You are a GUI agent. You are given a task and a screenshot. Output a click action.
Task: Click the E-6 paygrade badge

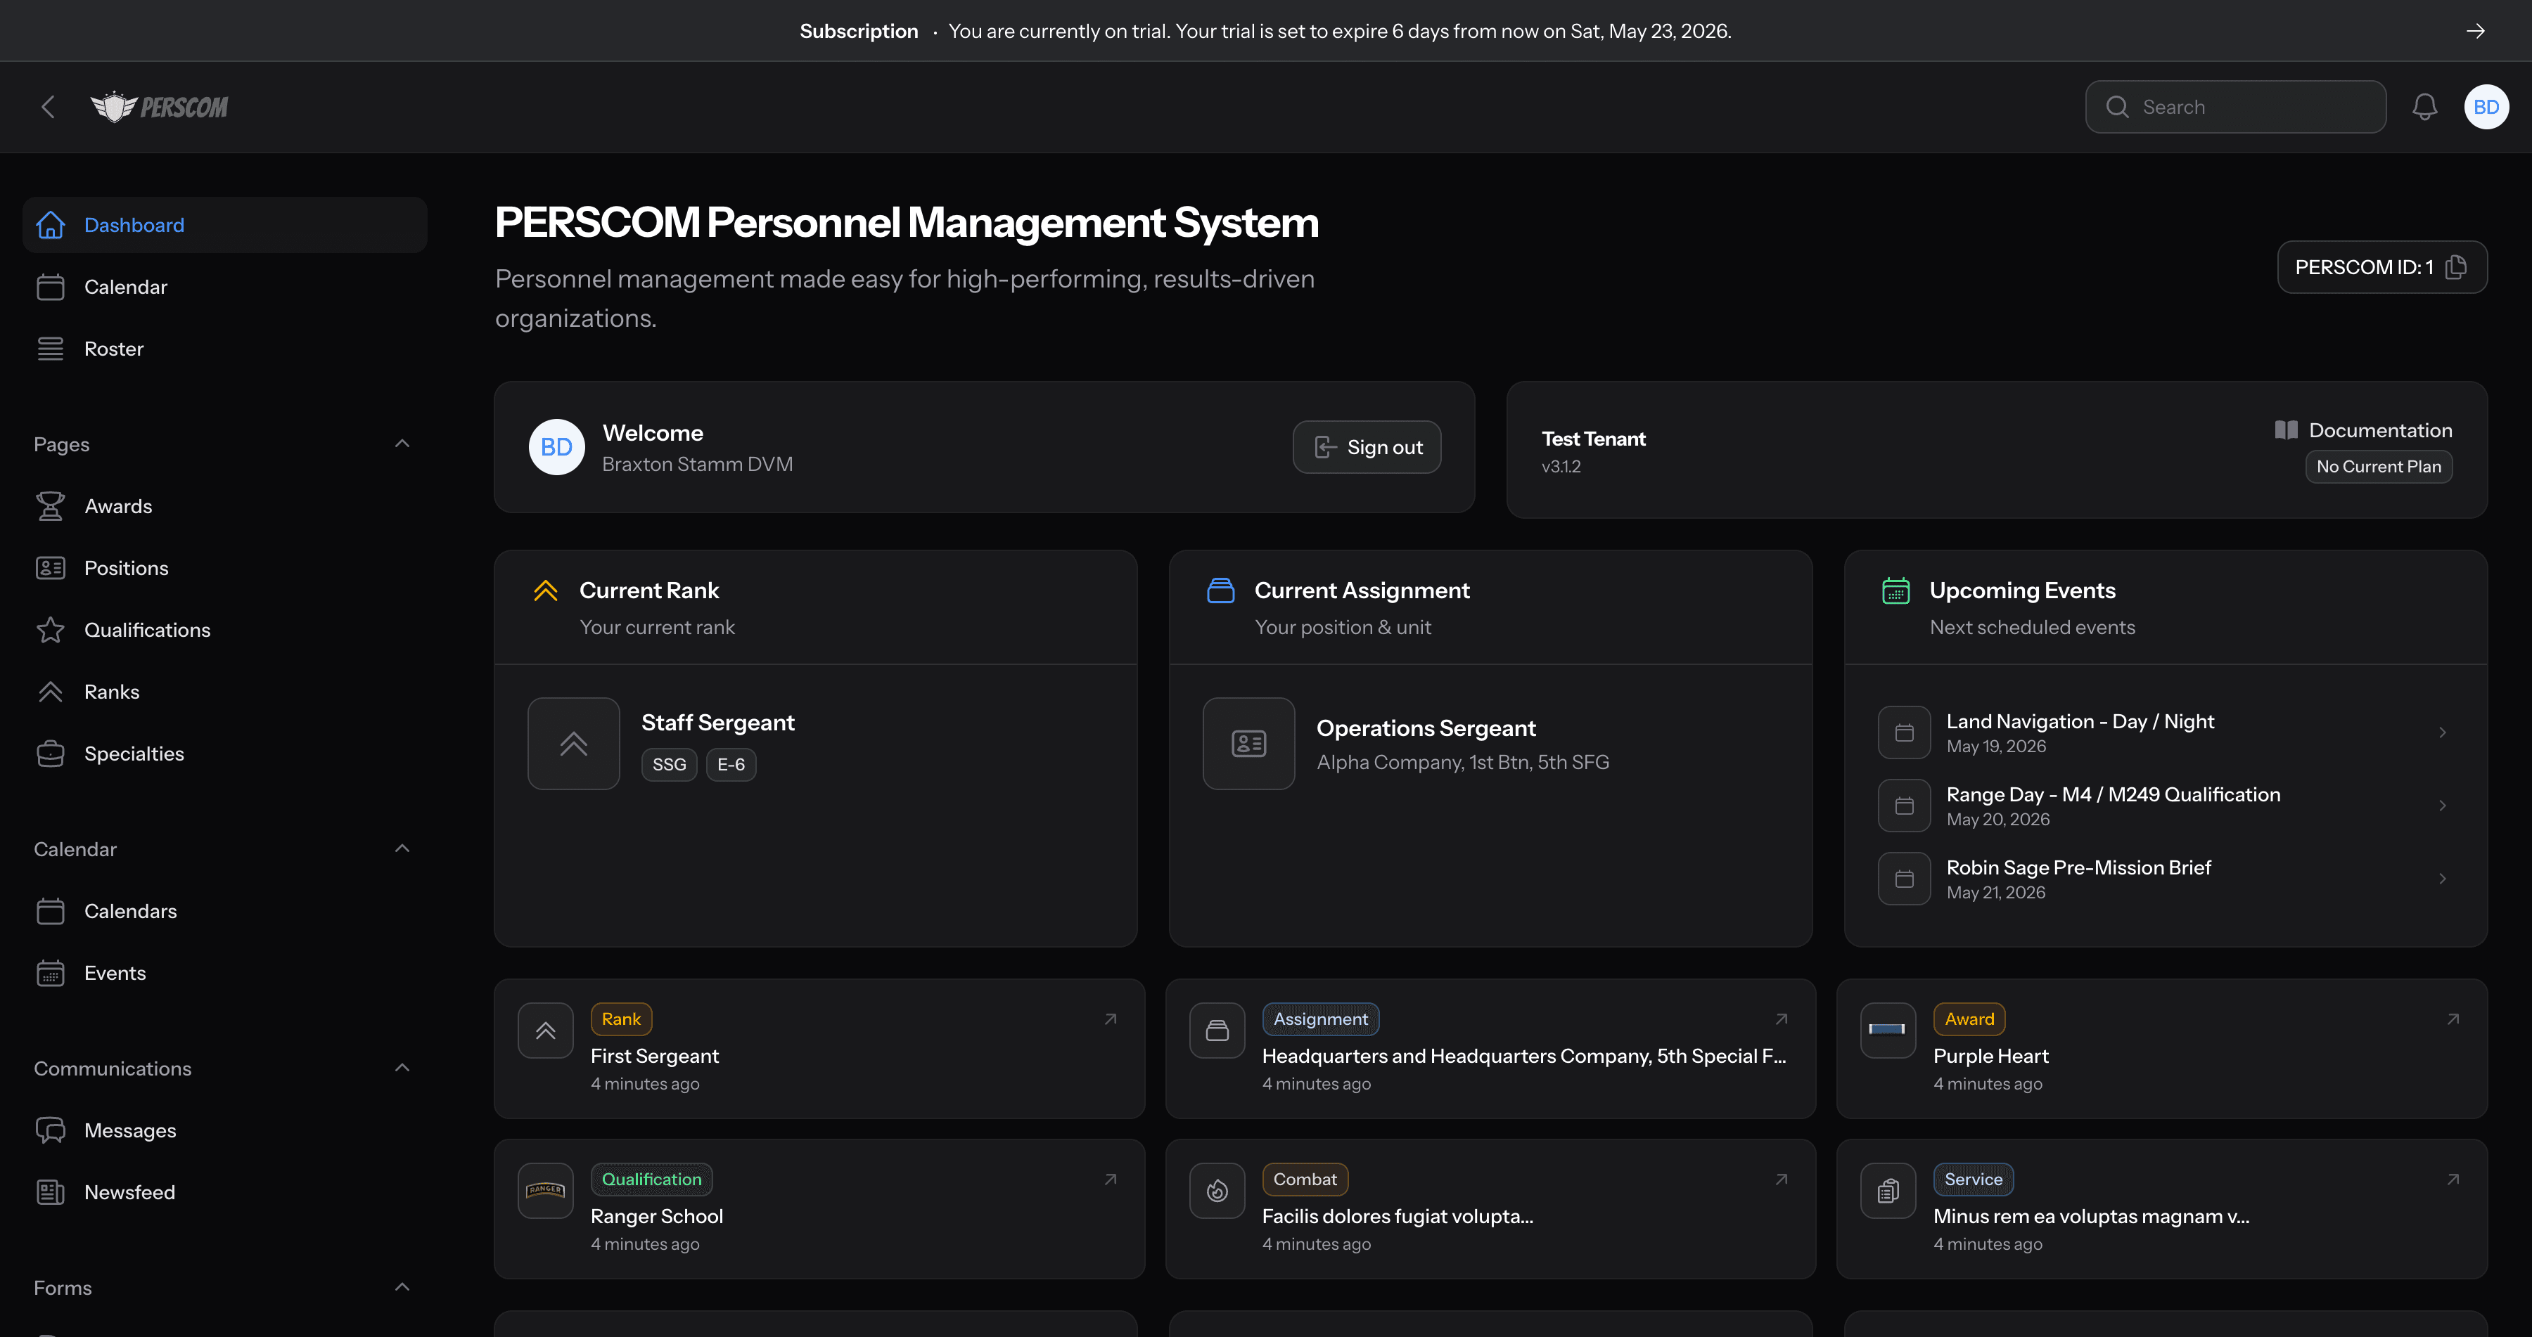tap(731, 764)
